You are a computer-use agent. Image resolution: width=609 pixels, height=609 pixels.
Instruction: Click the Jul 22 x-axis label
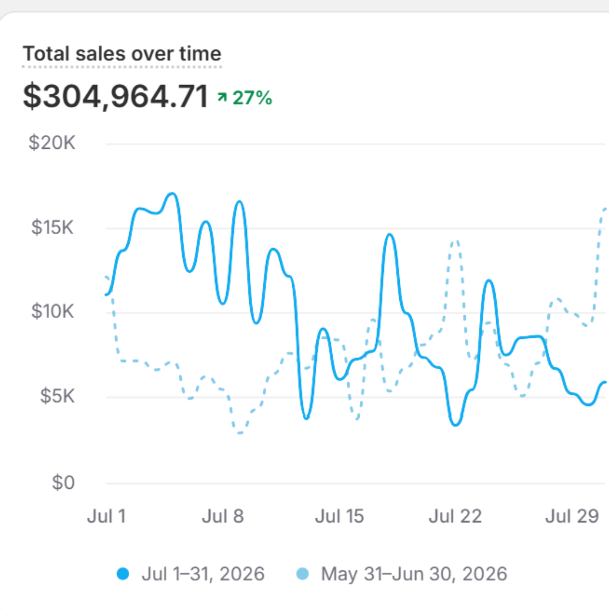tap(455, 517)
